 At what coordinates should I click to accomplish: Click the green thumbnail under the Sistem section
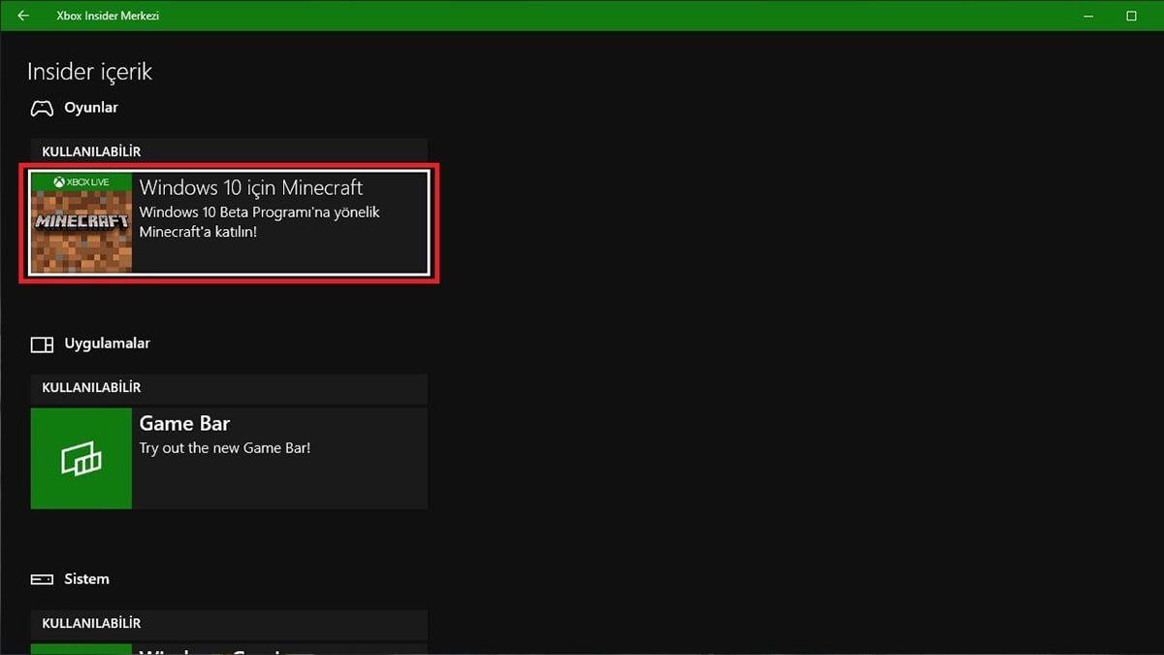point(81,648)
